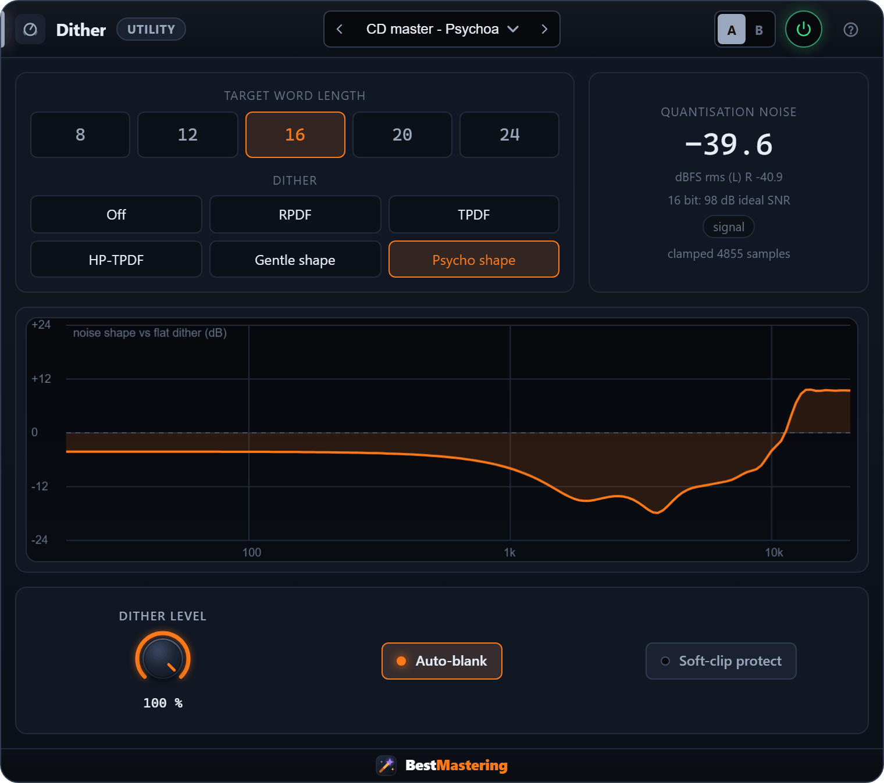Click the 'dBFS rms (L) R -40.9' readout

tap(729, 177)
